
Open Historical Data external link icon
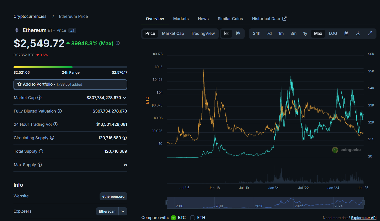(284, 19)
